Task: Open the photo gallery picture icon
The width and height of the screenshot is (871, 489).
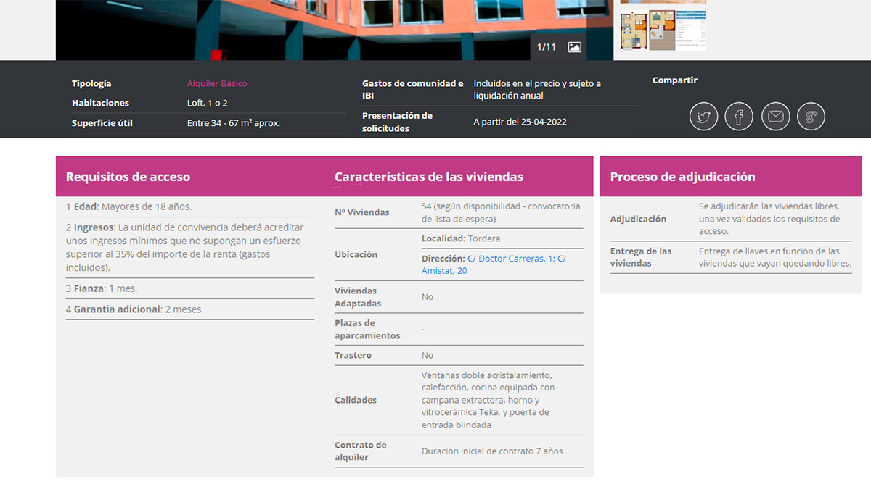Action: coord(574,47)
